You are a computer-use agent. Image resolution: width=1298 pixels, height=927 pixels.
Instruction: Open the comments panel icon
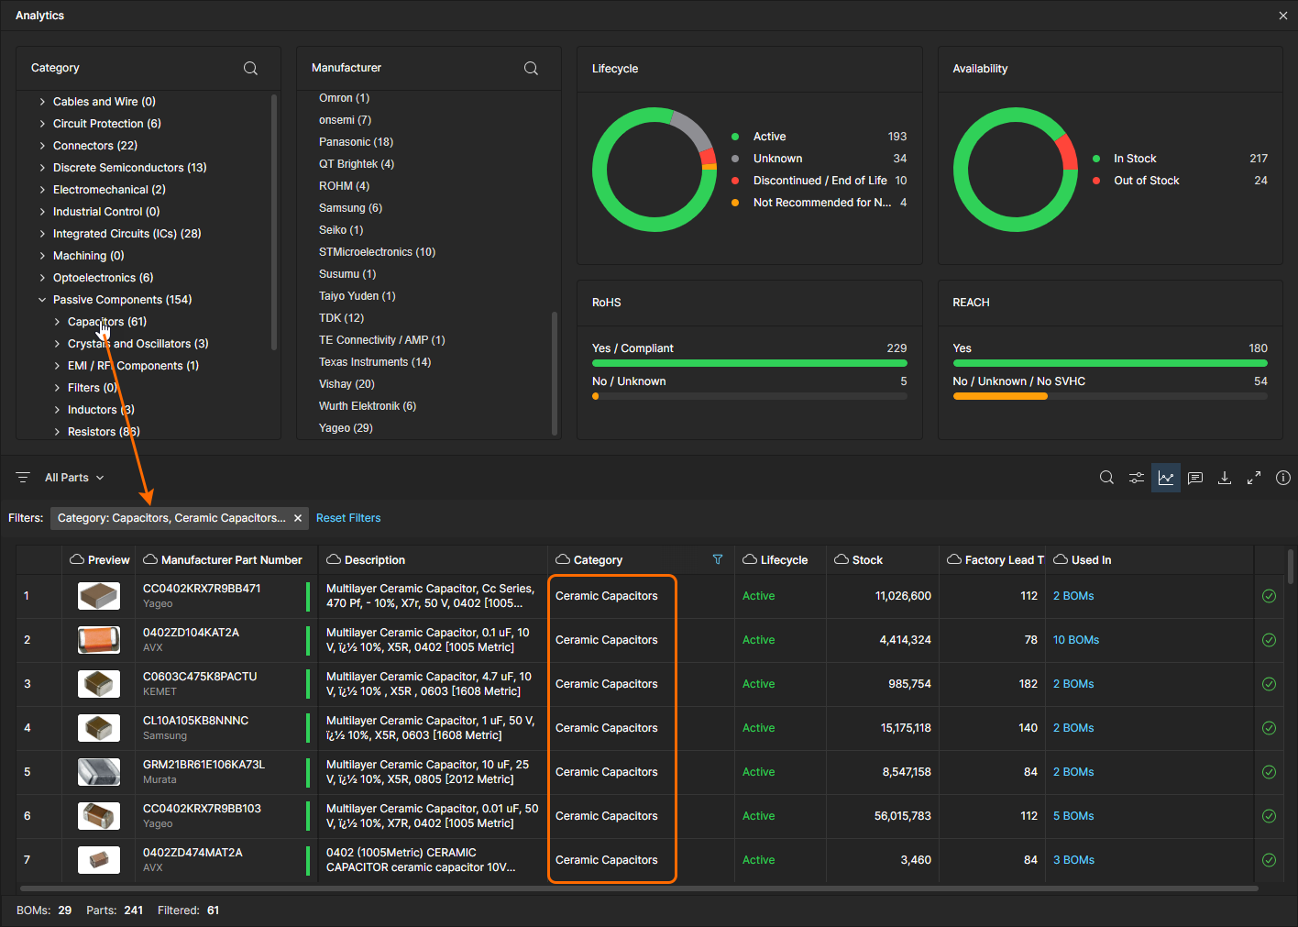tap(1194, 478)
